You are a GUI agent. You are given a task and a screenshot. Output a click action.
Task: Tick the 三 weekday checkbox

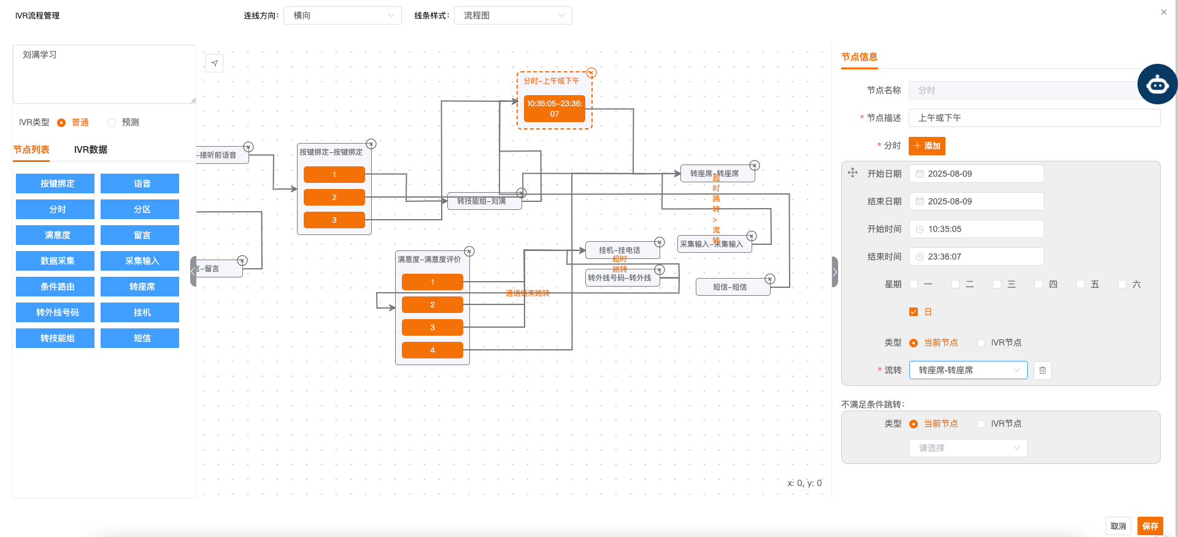tap(997, 284)
